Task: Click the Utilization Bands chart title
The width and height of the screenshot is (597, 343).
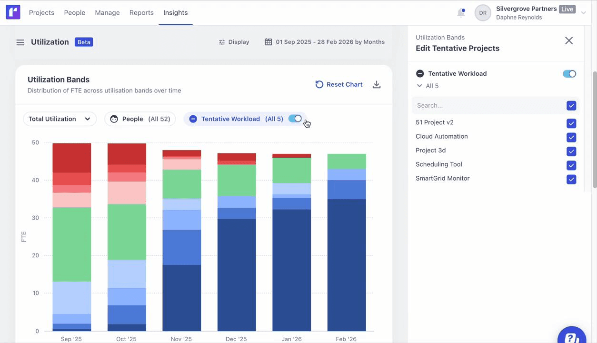Action: 59,80
